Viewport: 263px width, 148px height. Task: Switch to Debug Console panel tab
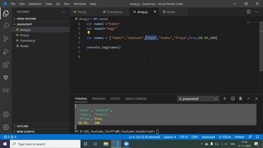(136, 99)
